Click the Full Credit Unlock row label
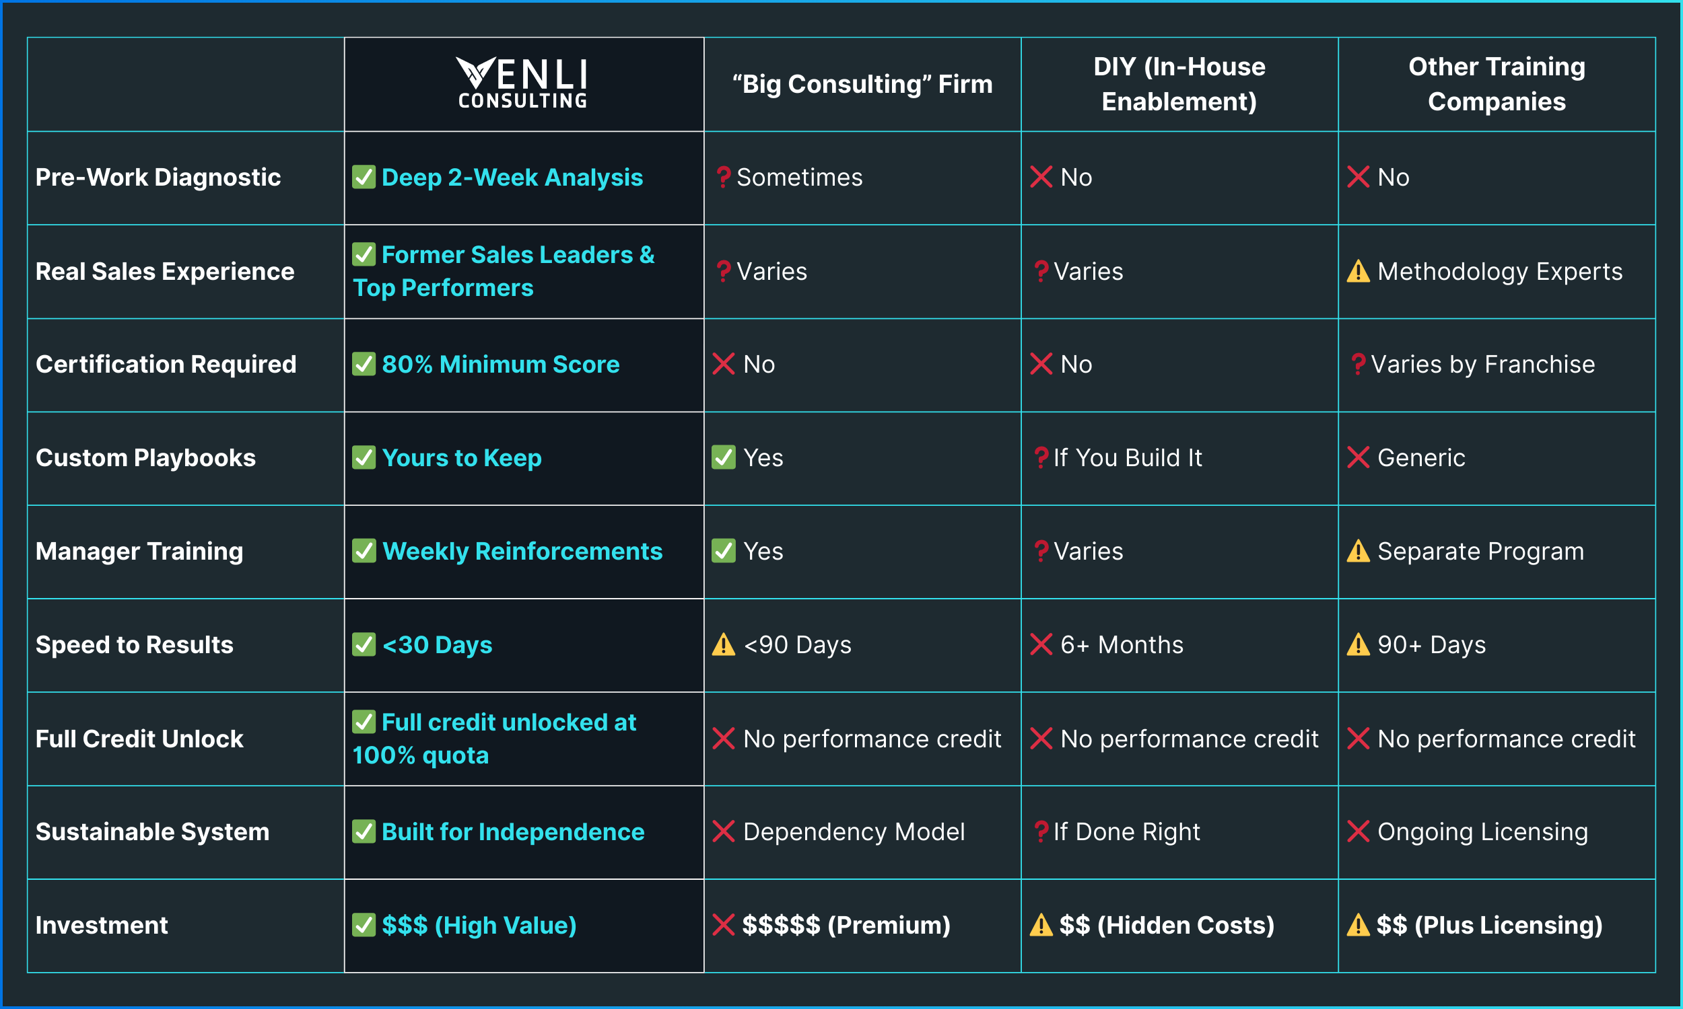 139,739
